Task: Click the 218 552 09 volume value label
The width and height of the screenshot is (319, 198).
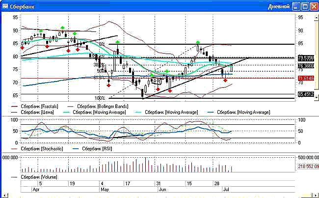Action: 308,167
